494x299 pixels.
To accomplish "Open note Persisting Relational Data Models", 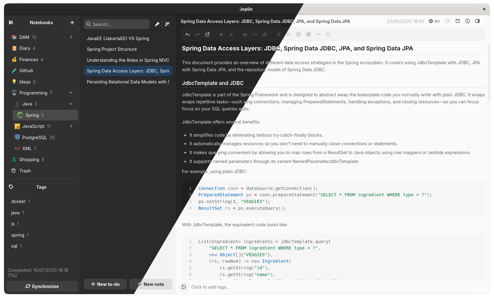I will tap(128, 82).
